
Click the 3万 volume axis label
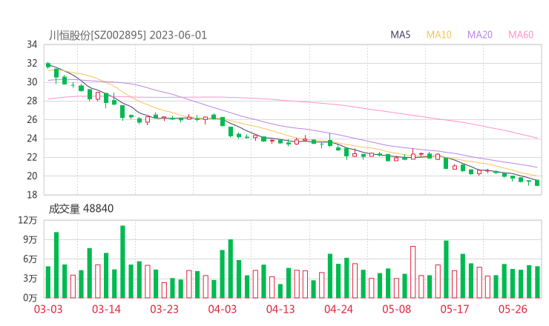30,279
